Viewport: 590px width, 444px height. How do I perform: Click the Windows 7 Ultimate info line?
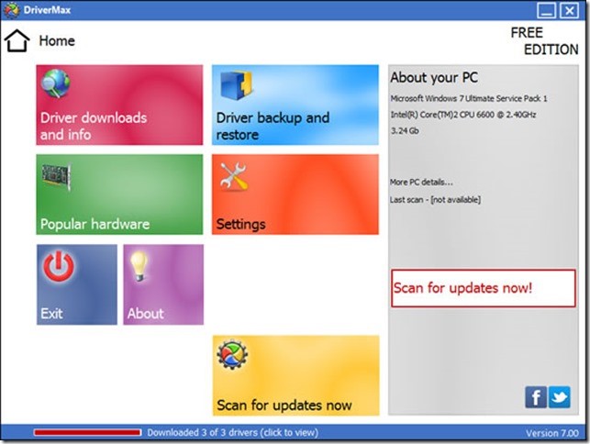(x=469, y=98)
